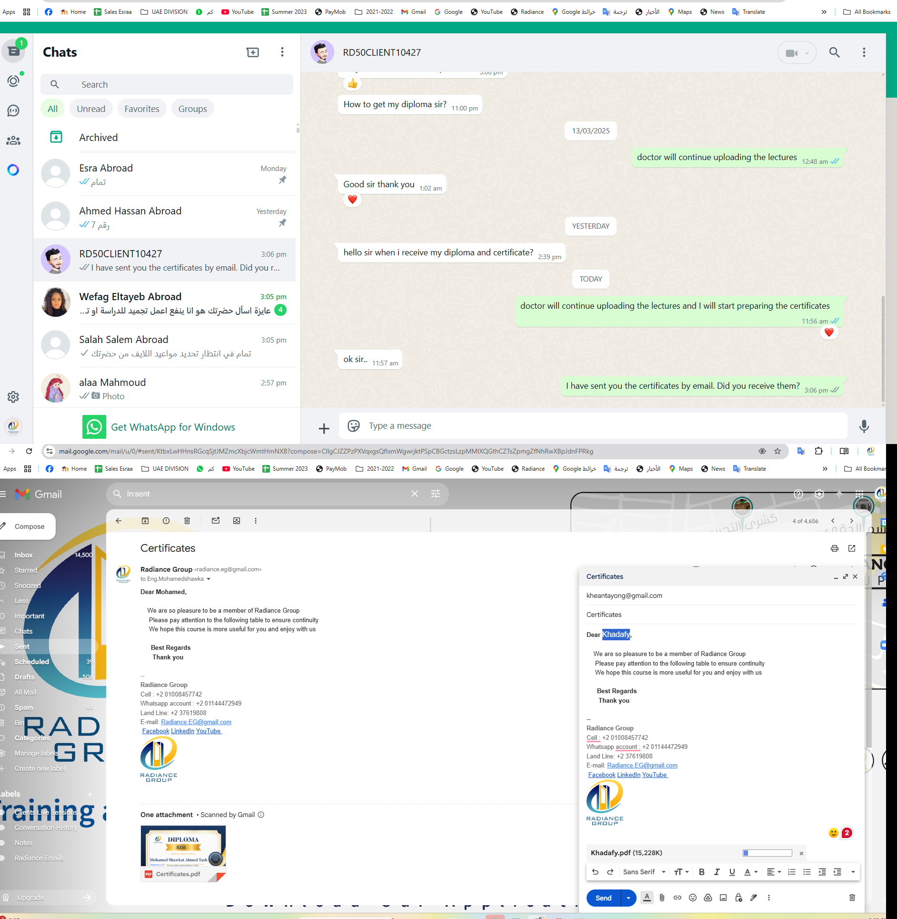Open Sans Serif font dropdown
The width and height of the screenshot is (897, 919).
click(644, 872)
